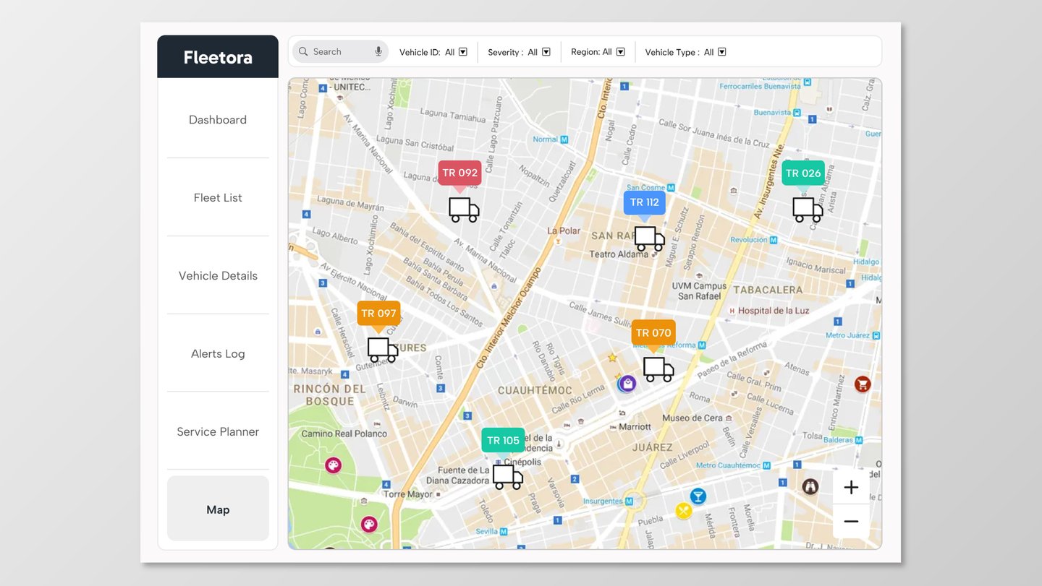Click the purple shopping bag map marker

tap(627, 384)
